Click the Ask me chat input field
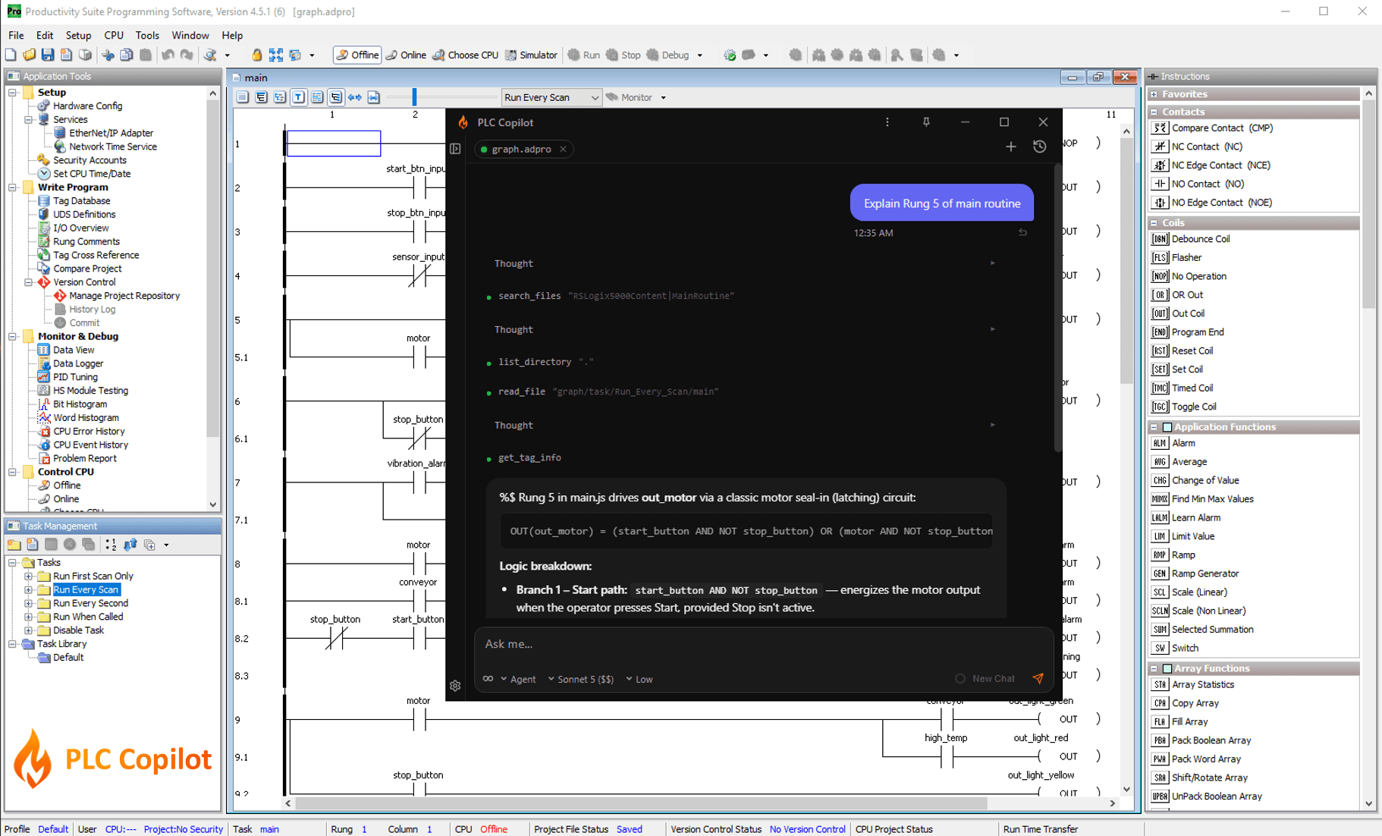Screen dimensions: 1382x836 [764, 644]
